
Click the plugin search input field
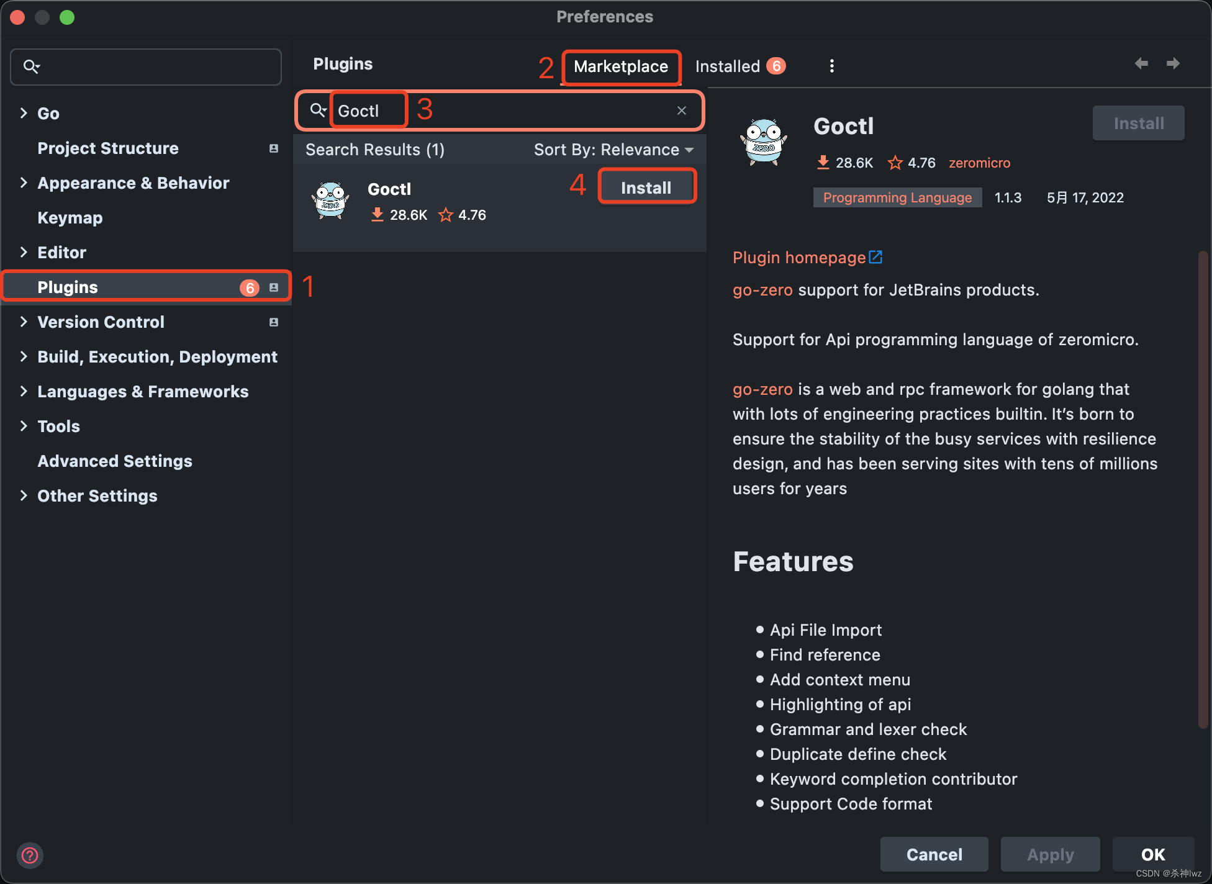coord(502,110)
